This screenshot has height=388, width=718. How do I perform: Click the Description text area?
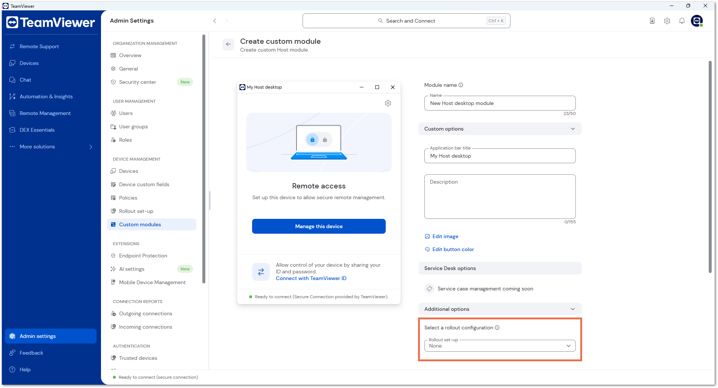coord(500,197)
